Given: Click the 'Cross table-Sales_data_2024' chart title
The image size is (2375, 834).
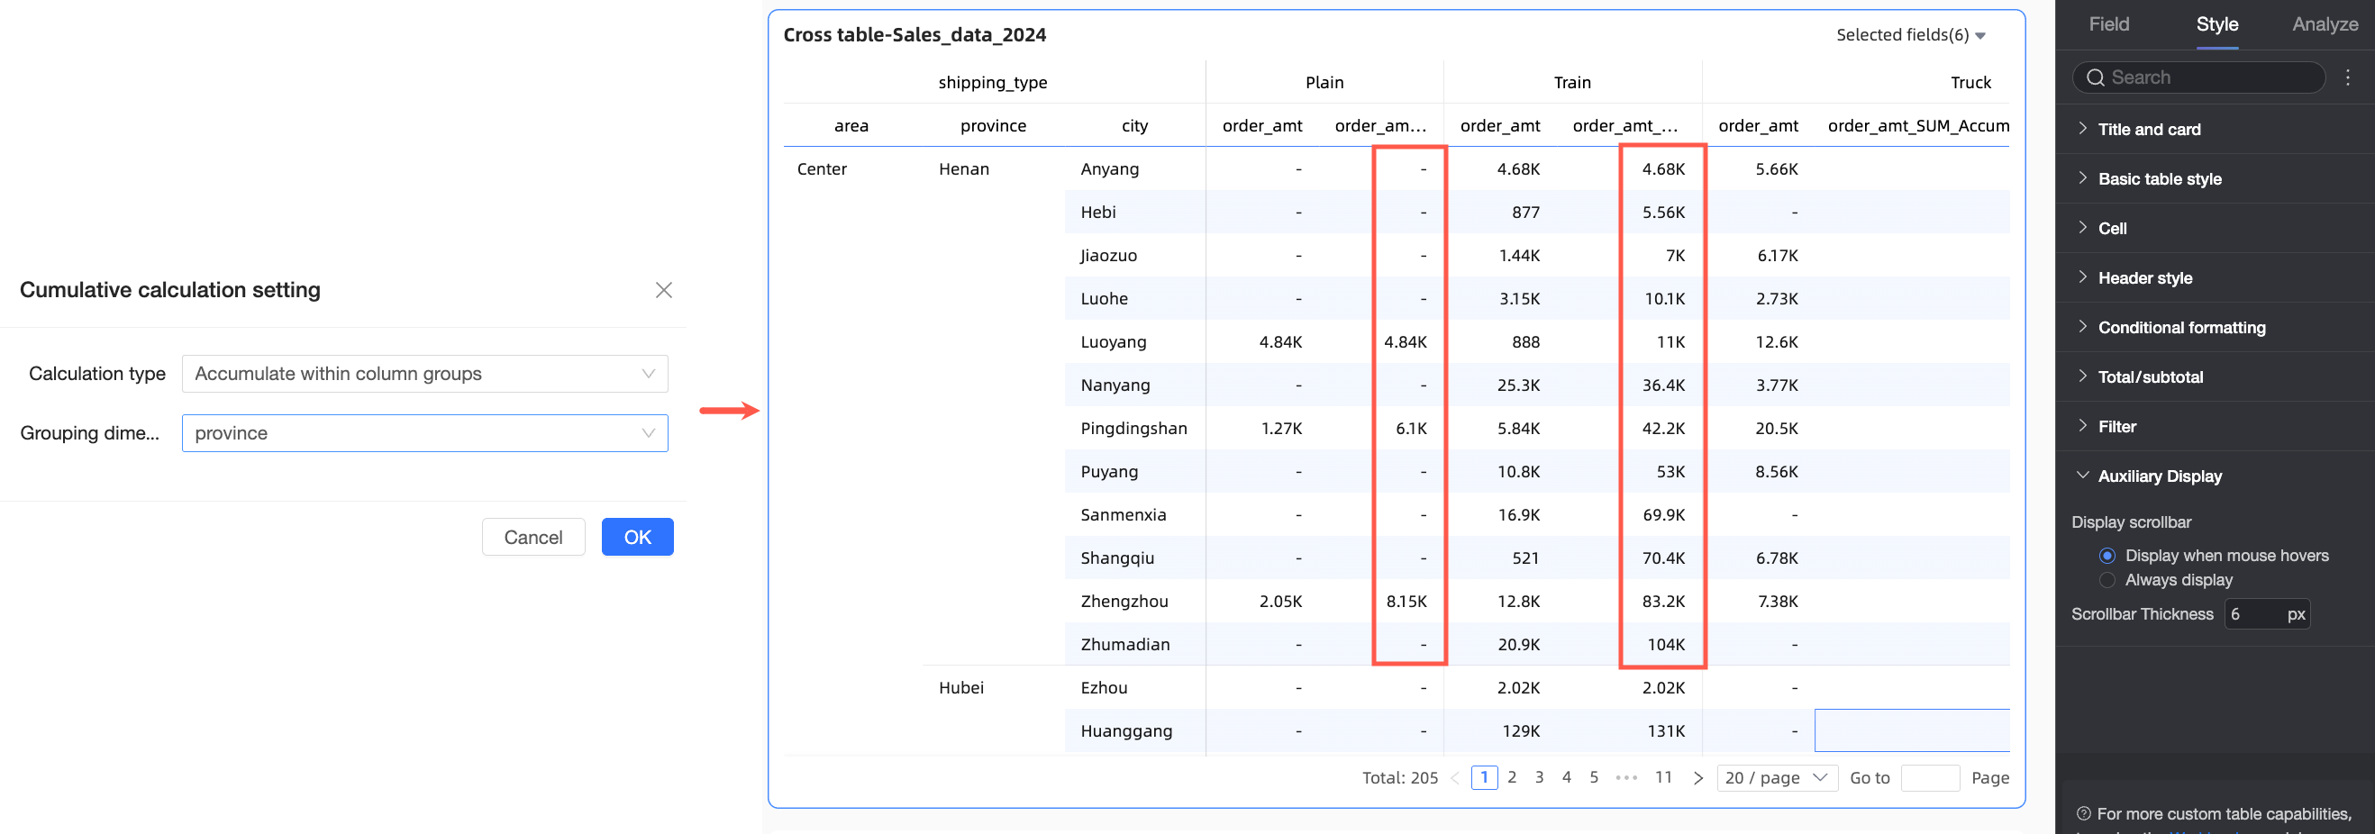Looking at the screenshot, I should [x=915, y=35].
